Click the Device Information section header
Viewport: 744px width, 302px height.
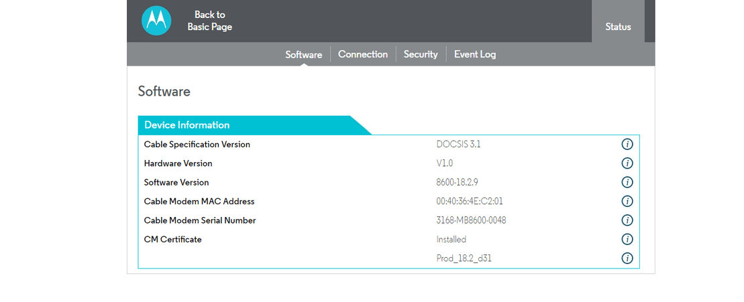coord(187,125)
